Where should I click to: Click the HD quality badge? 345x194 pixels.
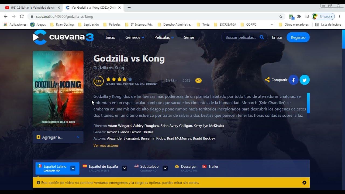(198, 81)
